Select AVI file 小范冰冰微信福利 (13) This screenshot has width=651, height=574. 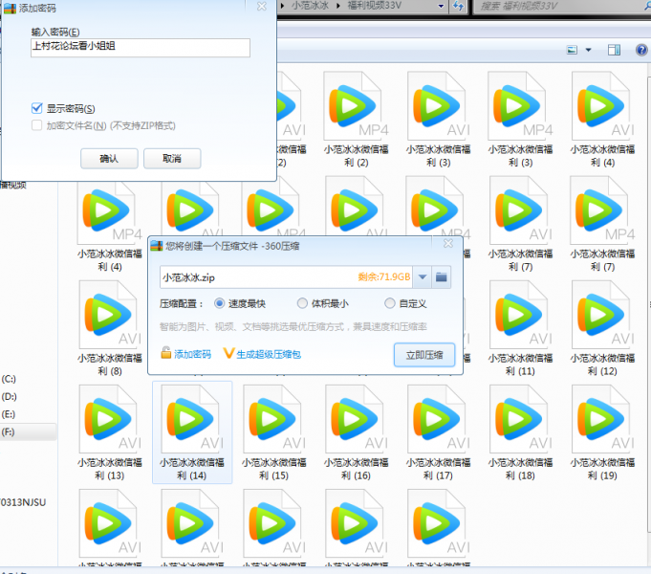click(x=110, y=432)
